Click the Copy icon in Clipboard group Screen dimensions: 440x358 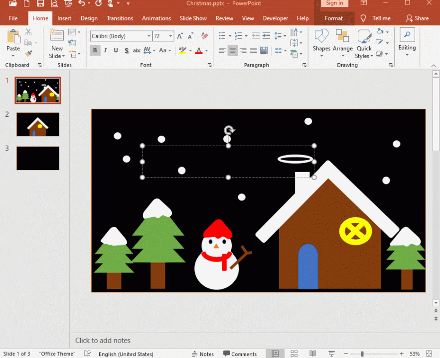tap(28, 43)
